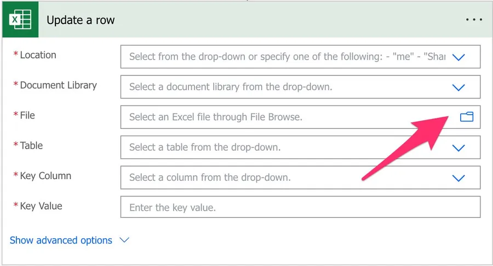Click into the Key Column field
The image size is (493, 266).
[x=285, y=178]
